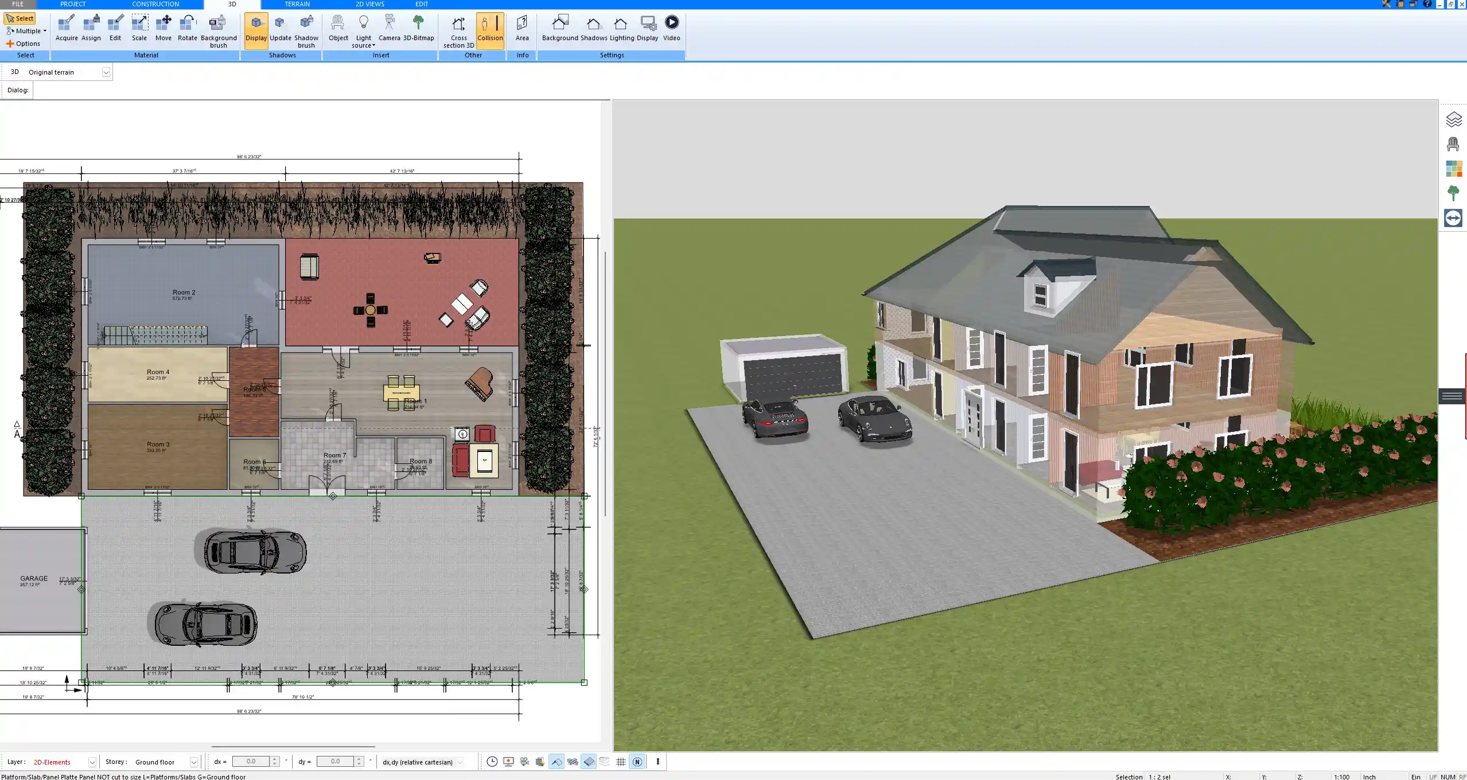This screenshot has height=780, width=1467.
Task: Open the Edit material tool
Action: pos(115,28)
